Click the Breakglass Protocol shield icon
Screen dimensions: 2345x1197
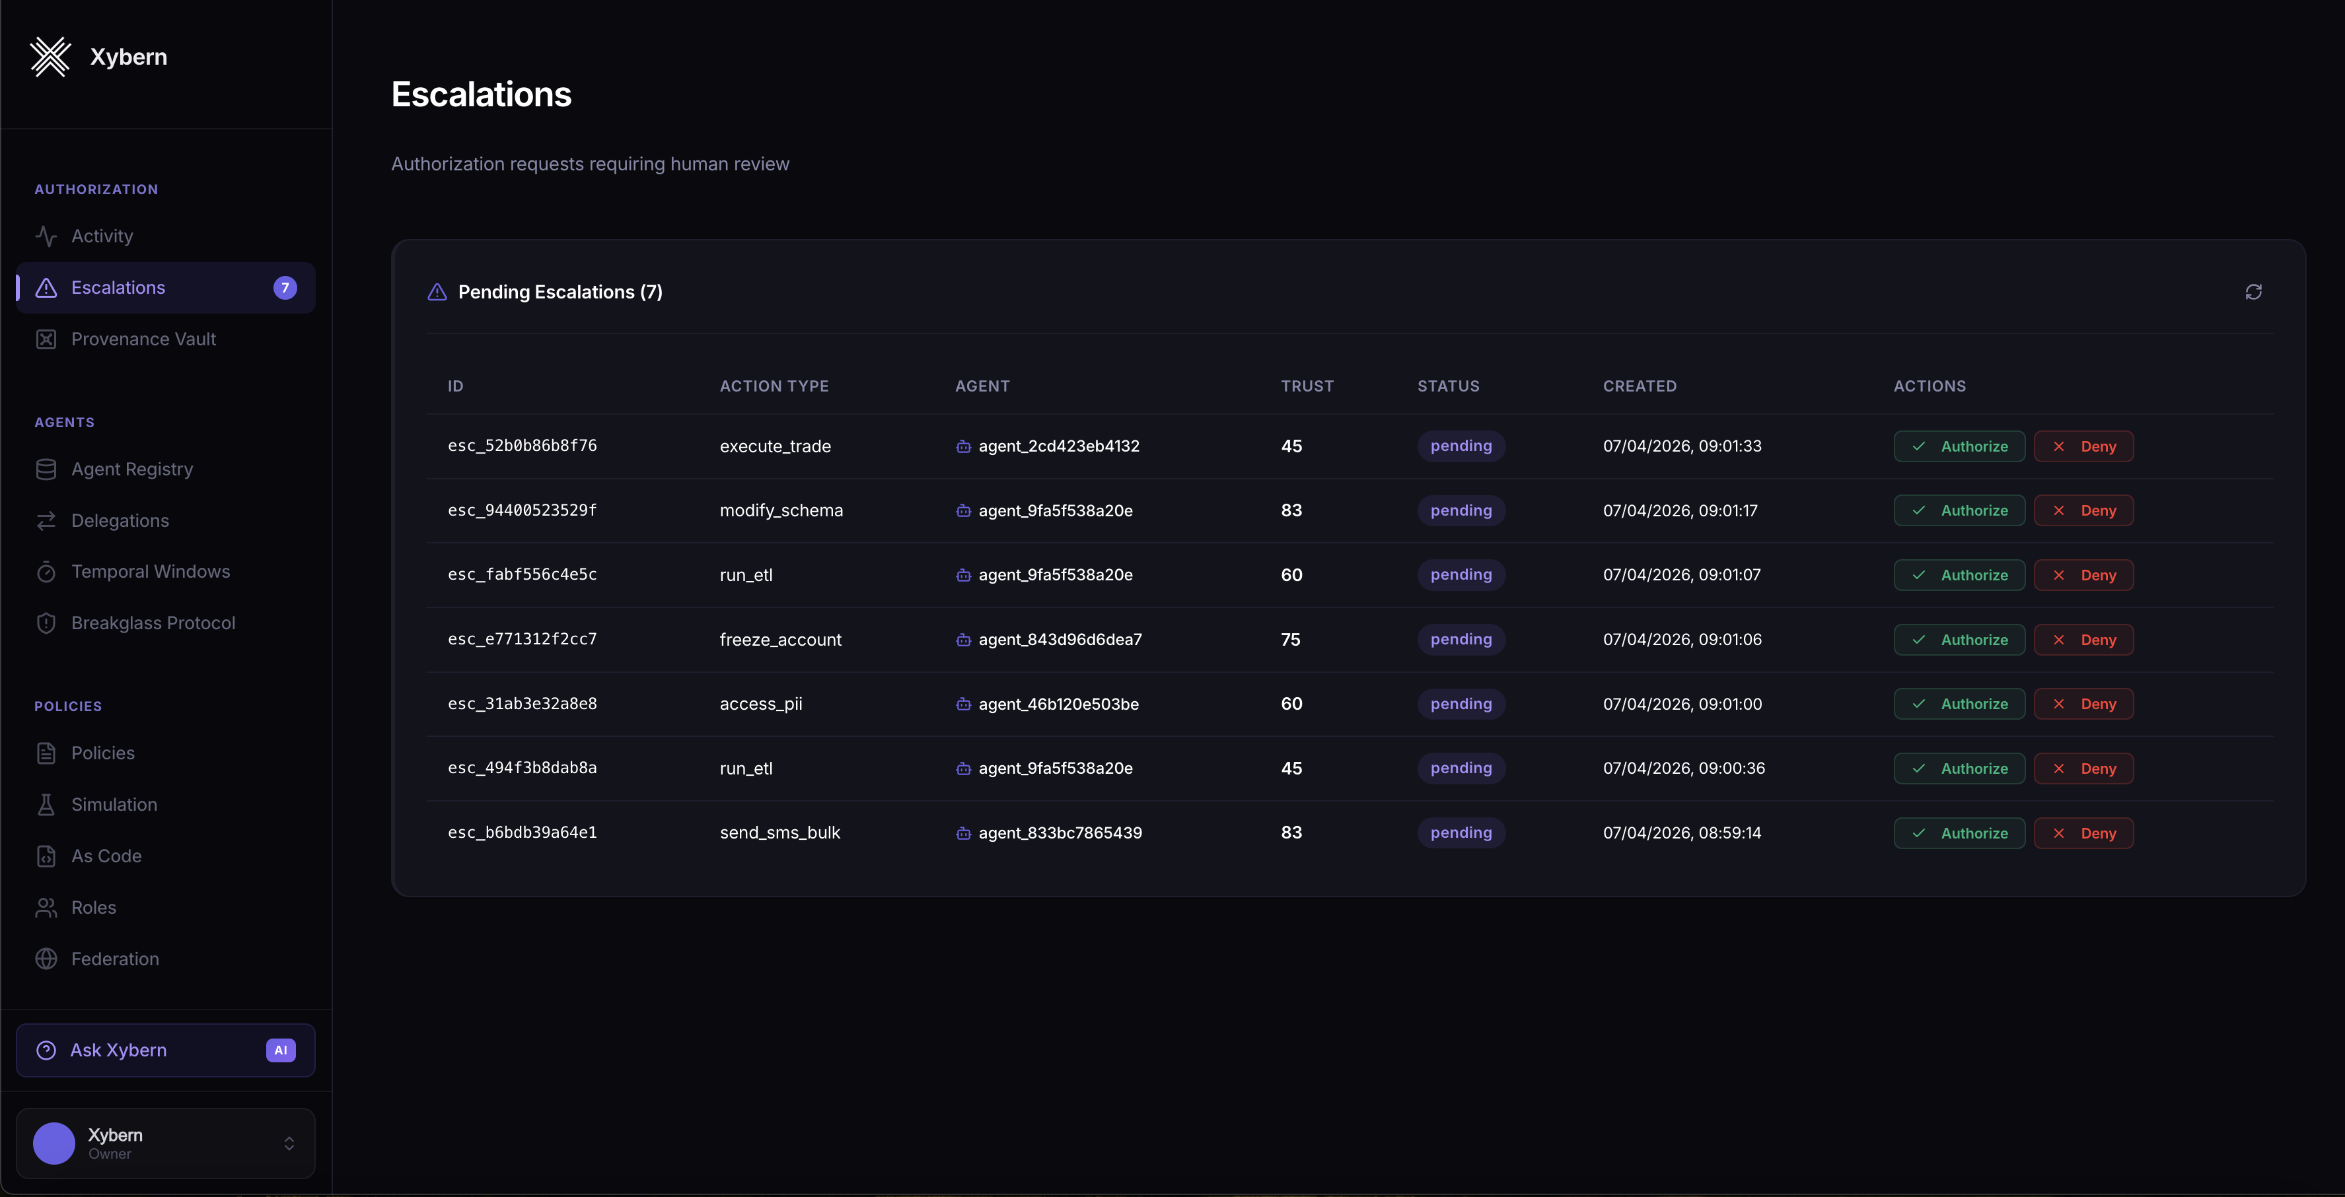click(46, 623)
